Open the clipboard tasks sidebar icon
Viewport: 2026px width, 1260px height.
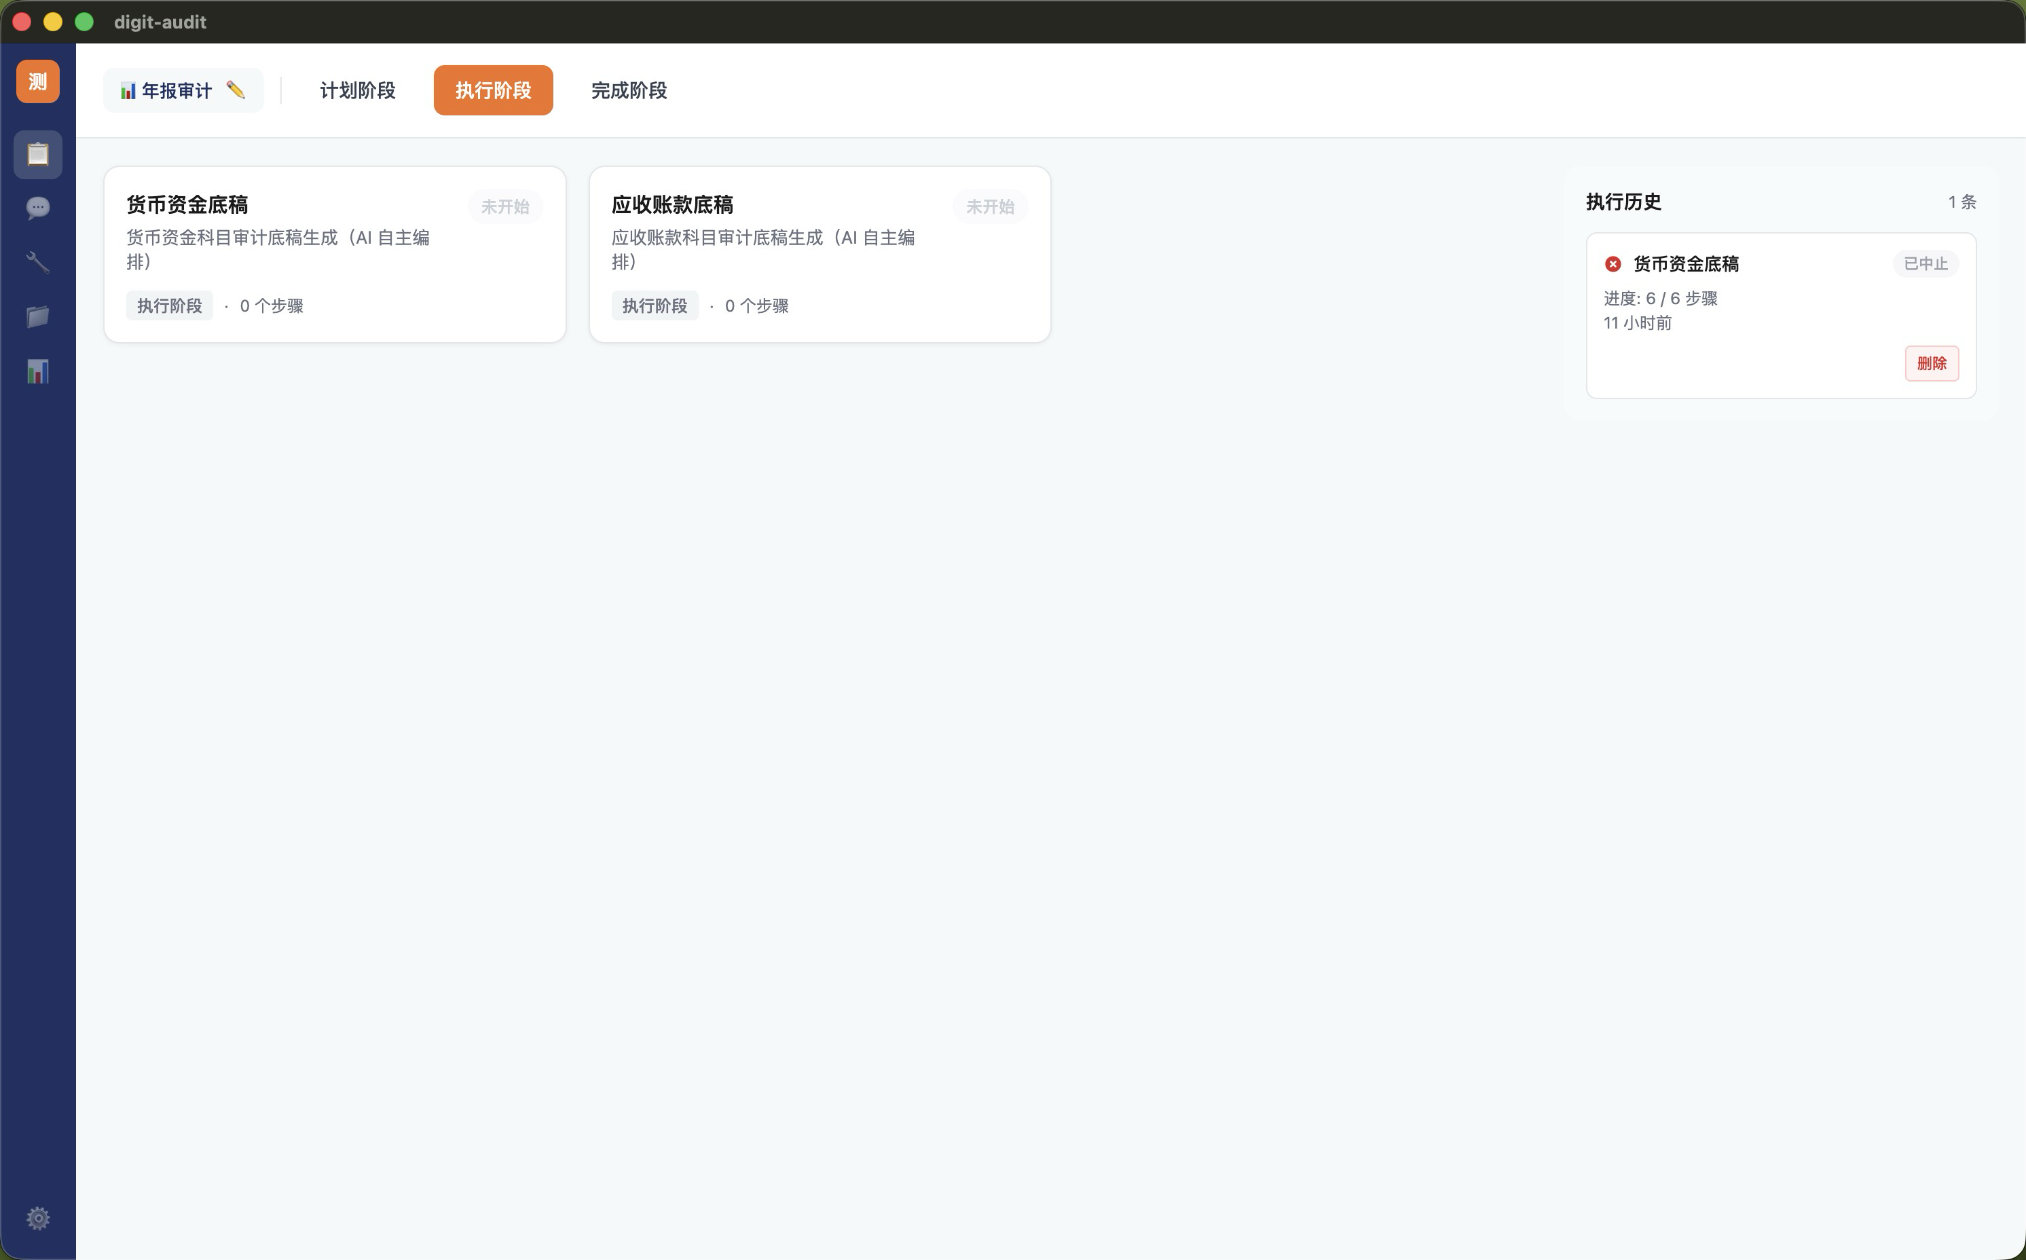pos(37,154)
